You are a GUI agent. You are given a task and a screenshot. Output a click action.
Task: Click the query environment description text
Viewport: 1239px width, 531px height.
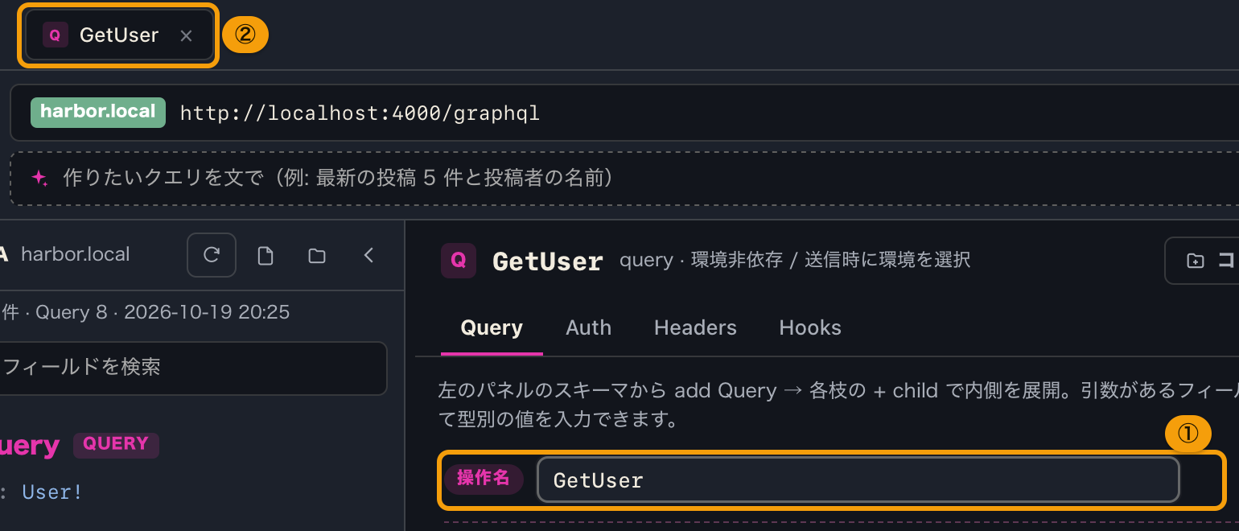795,260
